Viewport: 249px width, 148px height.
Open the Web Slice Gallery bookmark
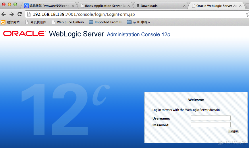tap(68, 22)
